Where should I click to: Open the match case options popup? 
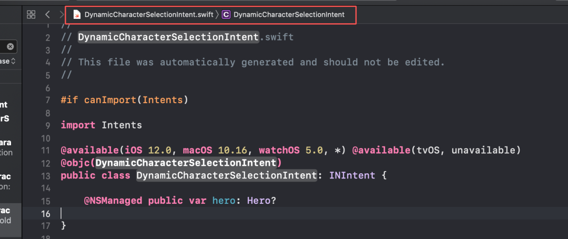click(8, 61)
